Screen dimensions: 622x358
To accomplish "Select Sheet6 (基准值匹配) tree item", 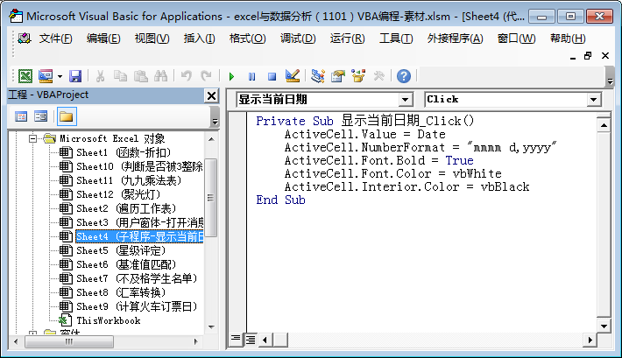I will [126, 264].
